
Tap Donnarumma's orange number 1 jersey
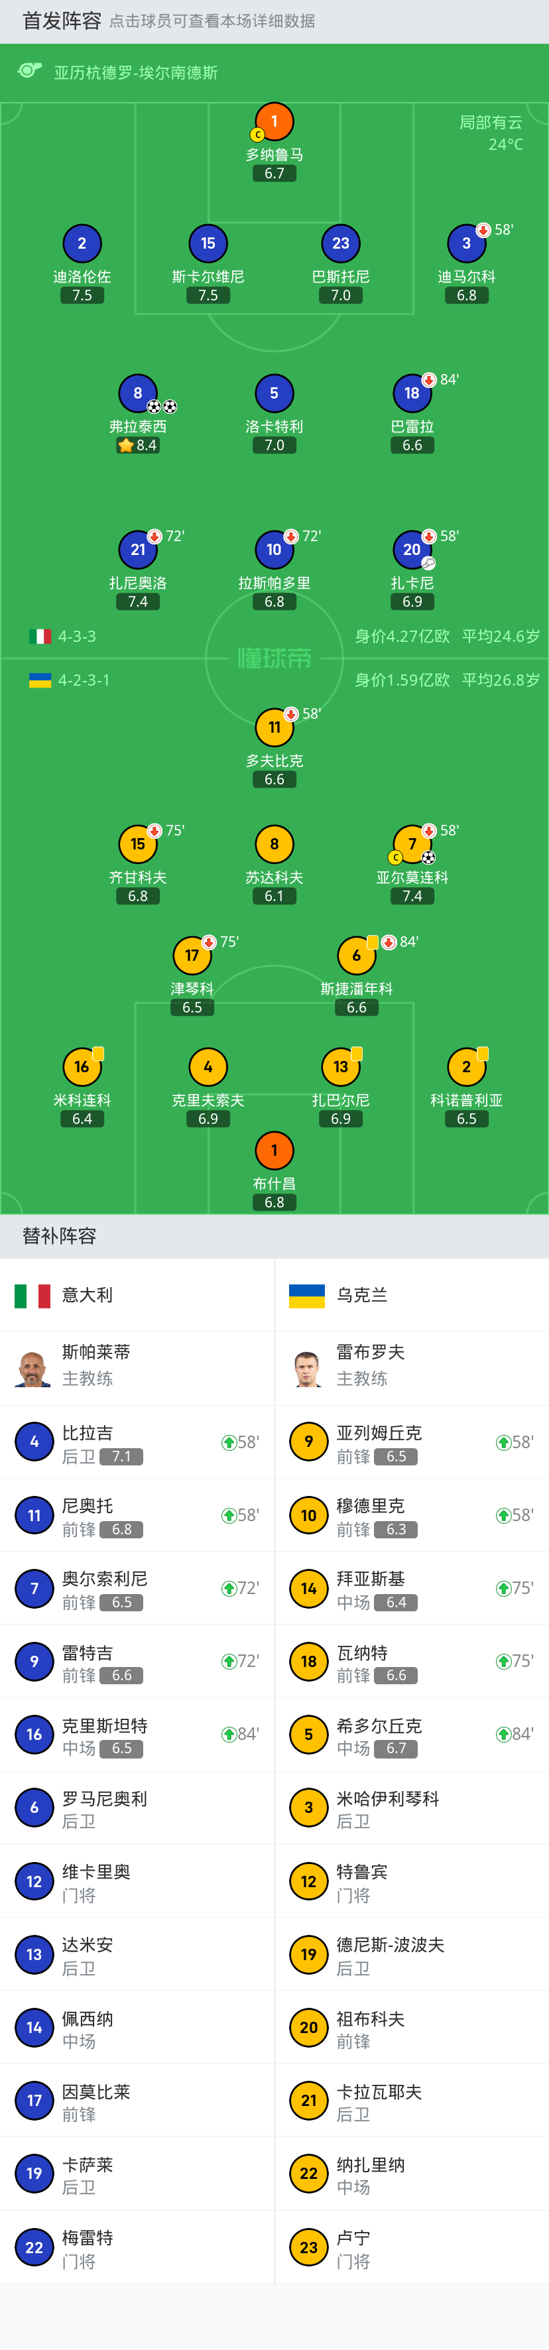(274, 121)
